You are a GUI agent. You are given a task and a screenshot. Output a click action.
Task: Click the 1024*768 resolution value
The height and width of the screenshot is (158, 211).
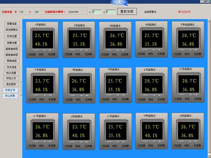(73, 12)
